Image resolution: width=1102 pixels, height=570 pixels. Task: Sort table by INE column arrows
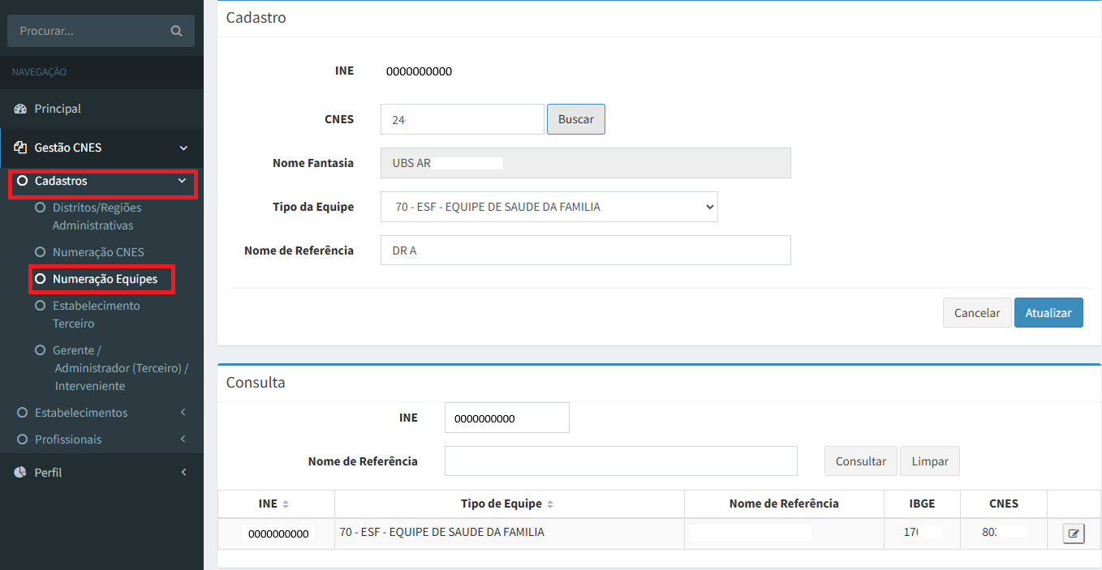[x=286, y=504]
